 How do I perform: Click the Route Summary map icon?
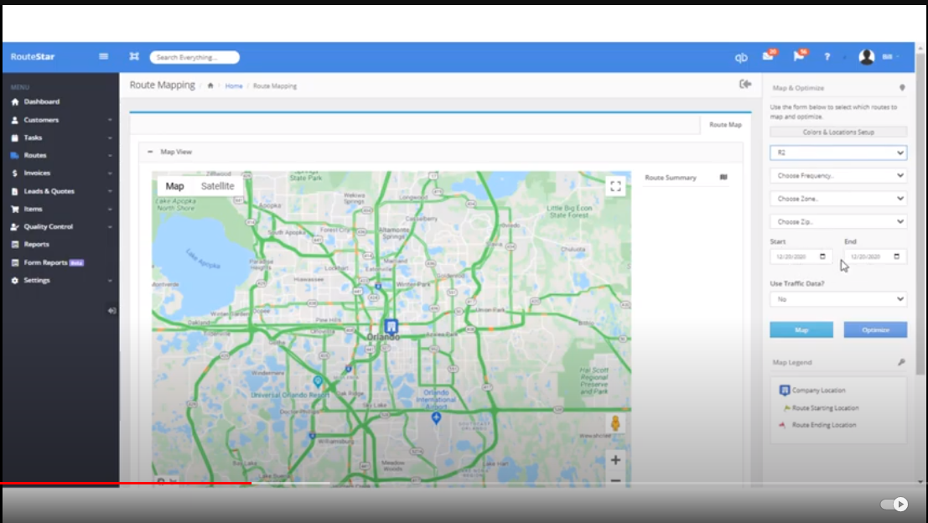click(x=724, y=177)
